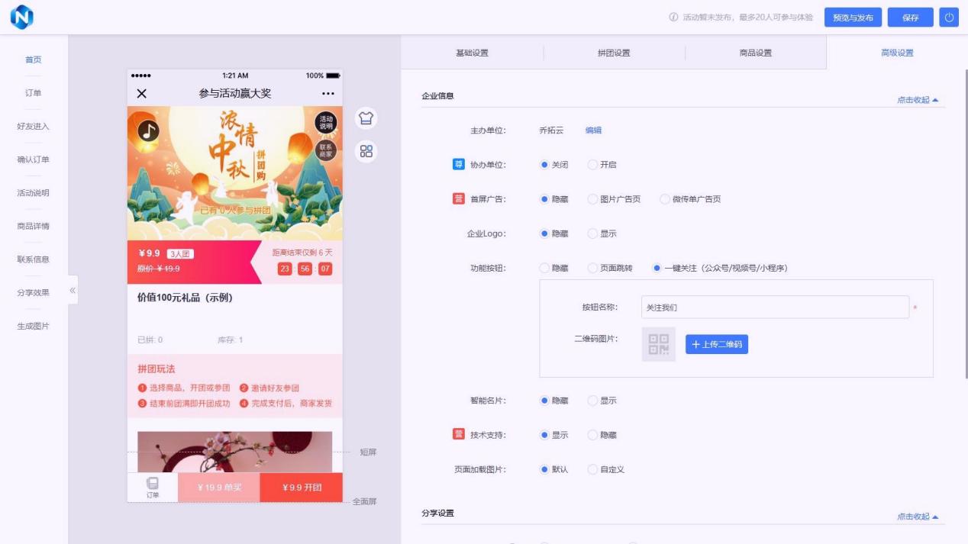Click the power icon in top bar
Viewport: 968px width, 544px height.
[x=949, y=18]
